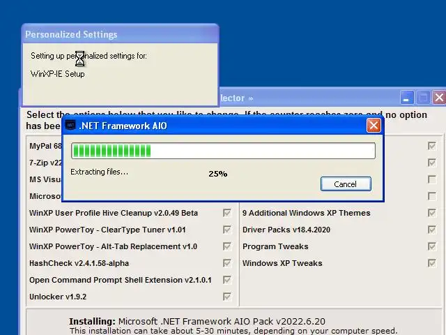Click the Personalized Settings title bar

click(120, 34)
